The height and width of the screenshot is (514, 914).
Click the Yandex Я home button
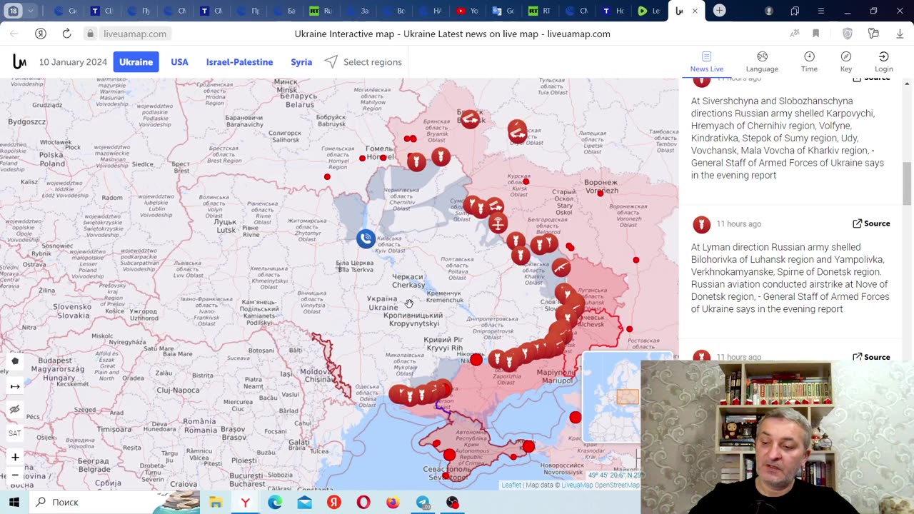tap(41, 34)
